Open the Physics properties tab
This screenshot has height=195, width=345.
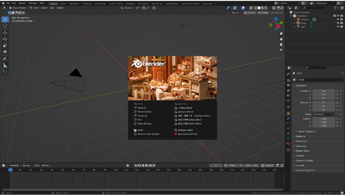tap(288, 128)
